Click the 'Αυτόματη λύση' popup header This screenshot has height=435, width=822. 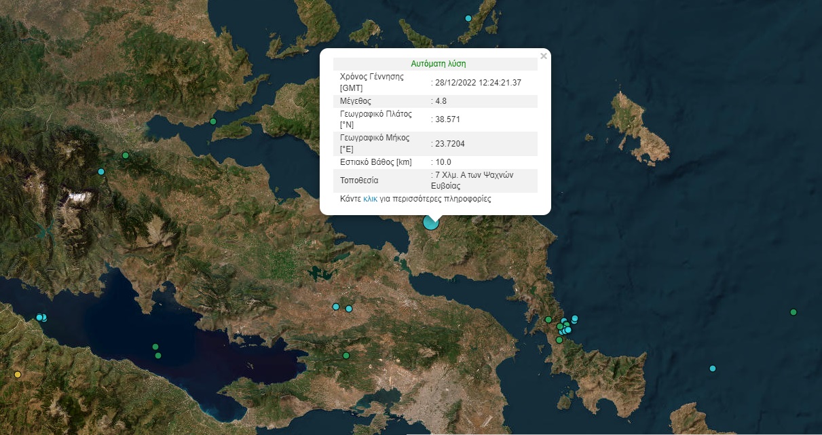pos(438,64)
